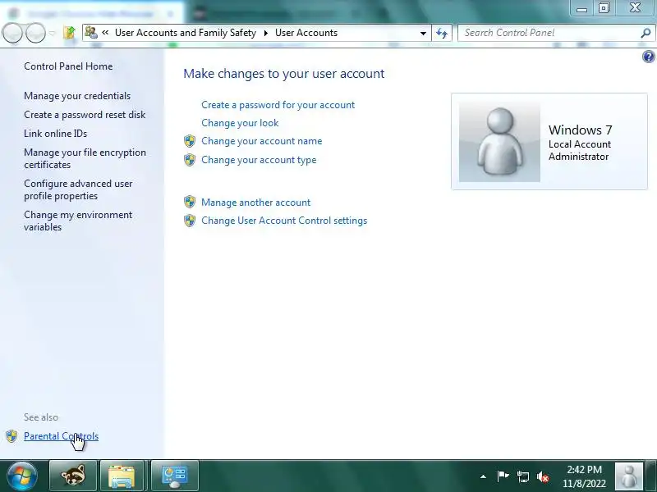Click the Windows 7 account name text

pyautogui.click(x=581, y=130)
